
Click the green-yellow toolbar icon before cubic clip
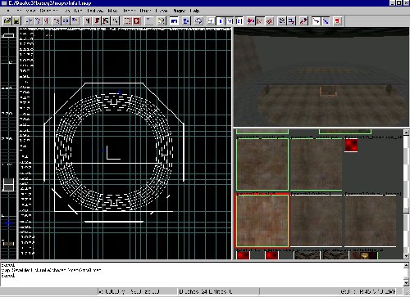(x=162, y=21)
